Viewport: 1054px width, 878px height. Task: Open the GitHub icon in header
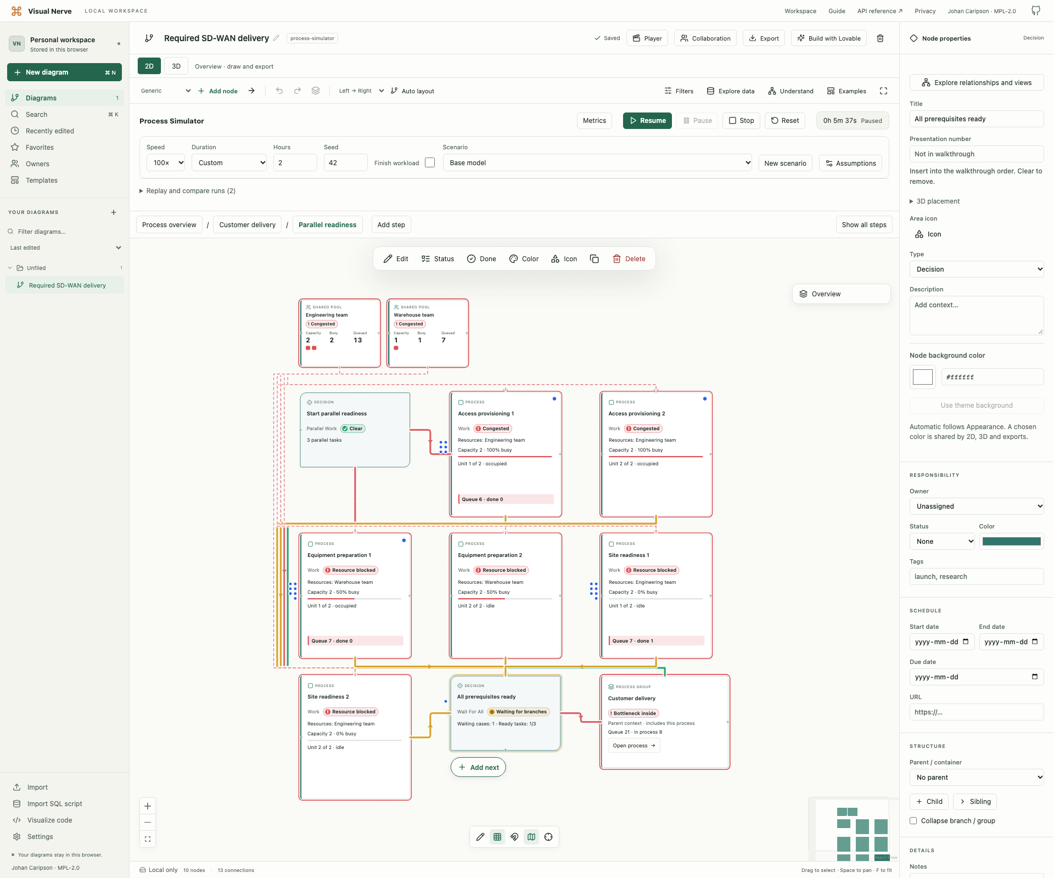[1035, 11]
